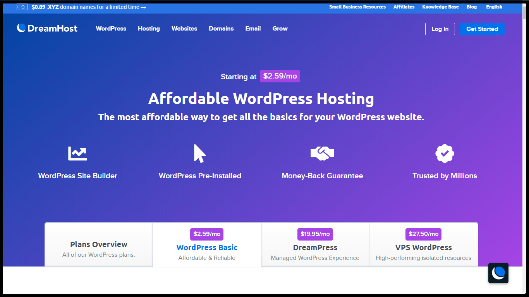Click the ticket icon in promo banner
The height and width of the screenshot is (297, 529).
[22, 7]
